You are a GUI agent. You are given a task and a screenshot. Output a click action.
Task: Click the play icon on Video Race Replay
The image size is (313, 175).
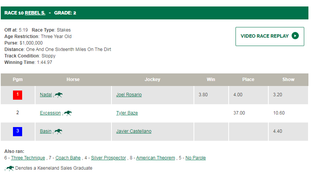coord(295,36)
